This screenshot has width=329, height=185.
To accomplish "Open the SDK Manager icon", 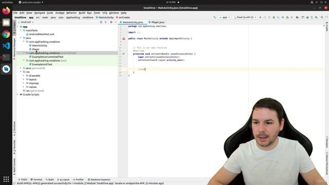I will pos(317,17).
